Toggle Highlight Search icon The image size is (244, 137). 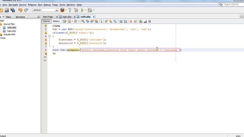(96, 21)
